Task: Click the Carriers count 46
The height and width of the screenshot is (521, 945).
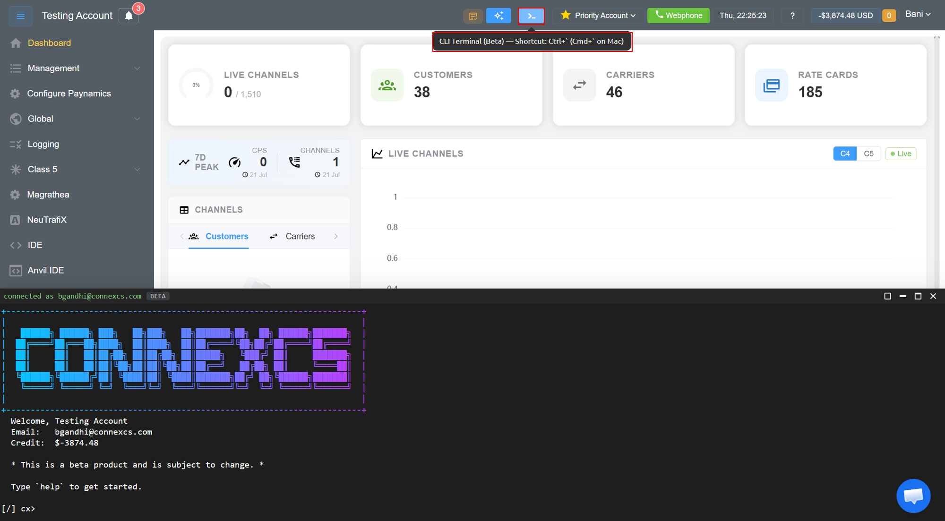Action: [614, 92]
